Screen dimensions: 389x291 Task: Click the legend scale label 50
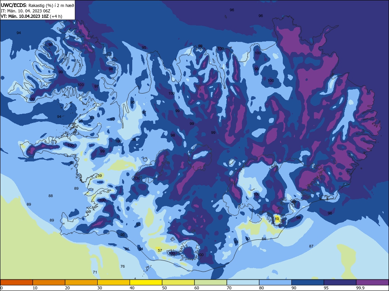click(x=165, y=288)
